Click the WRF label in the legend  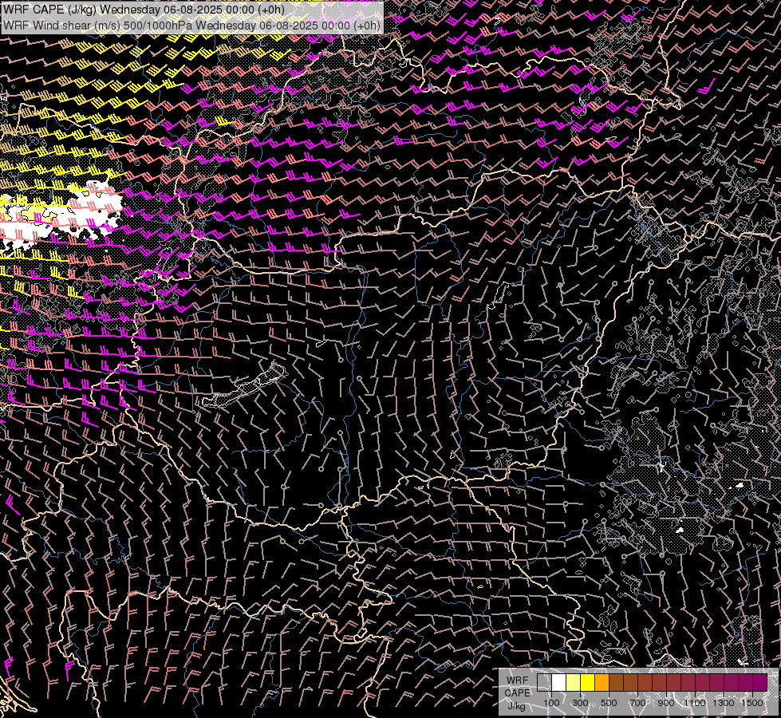click(x=517, y=681)
